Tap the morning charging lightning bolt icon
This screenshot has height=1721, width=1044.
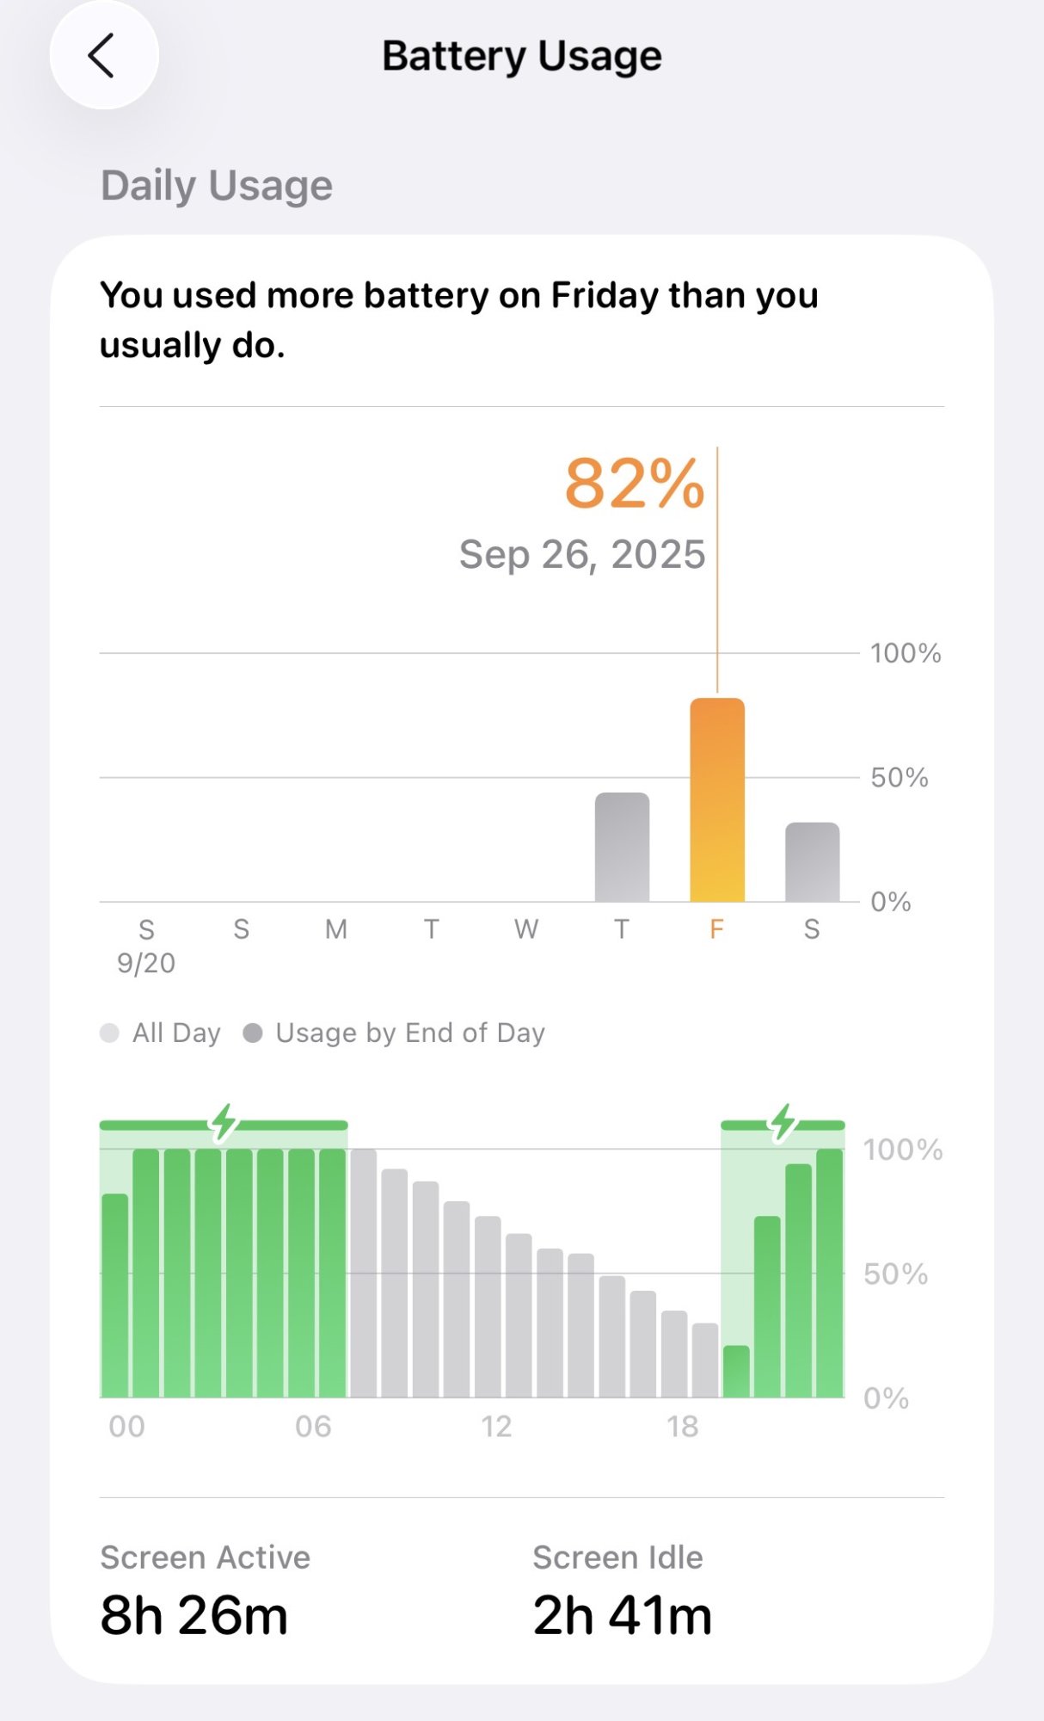click(x=224, y=1122)
